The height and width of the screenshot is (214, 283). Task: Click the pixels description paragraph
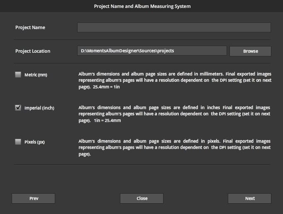[x=174, y=147]
